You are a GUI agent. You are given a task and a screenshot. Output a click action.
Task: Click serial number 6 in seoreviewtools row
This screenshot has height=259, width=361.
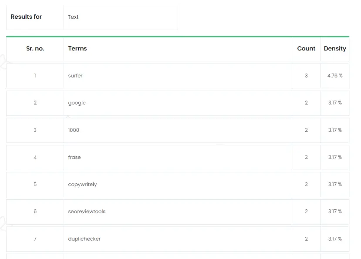click(x=35, y=212)
